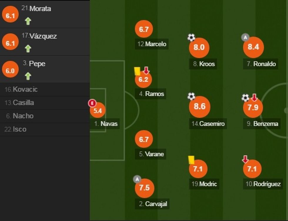Click the soccer ball icon above Benzema
Image resolution: width=288 pixels, height=221 pixels.
pos(245,98)
